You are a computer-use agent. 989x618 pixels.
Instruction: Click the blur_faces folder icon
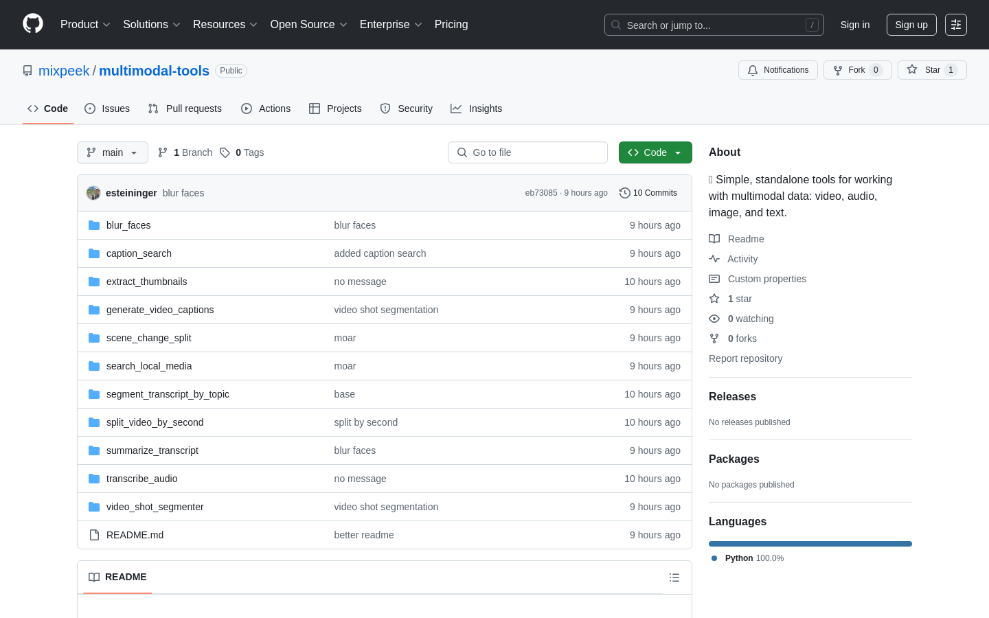pyautogui.click(x=94, y=225)
